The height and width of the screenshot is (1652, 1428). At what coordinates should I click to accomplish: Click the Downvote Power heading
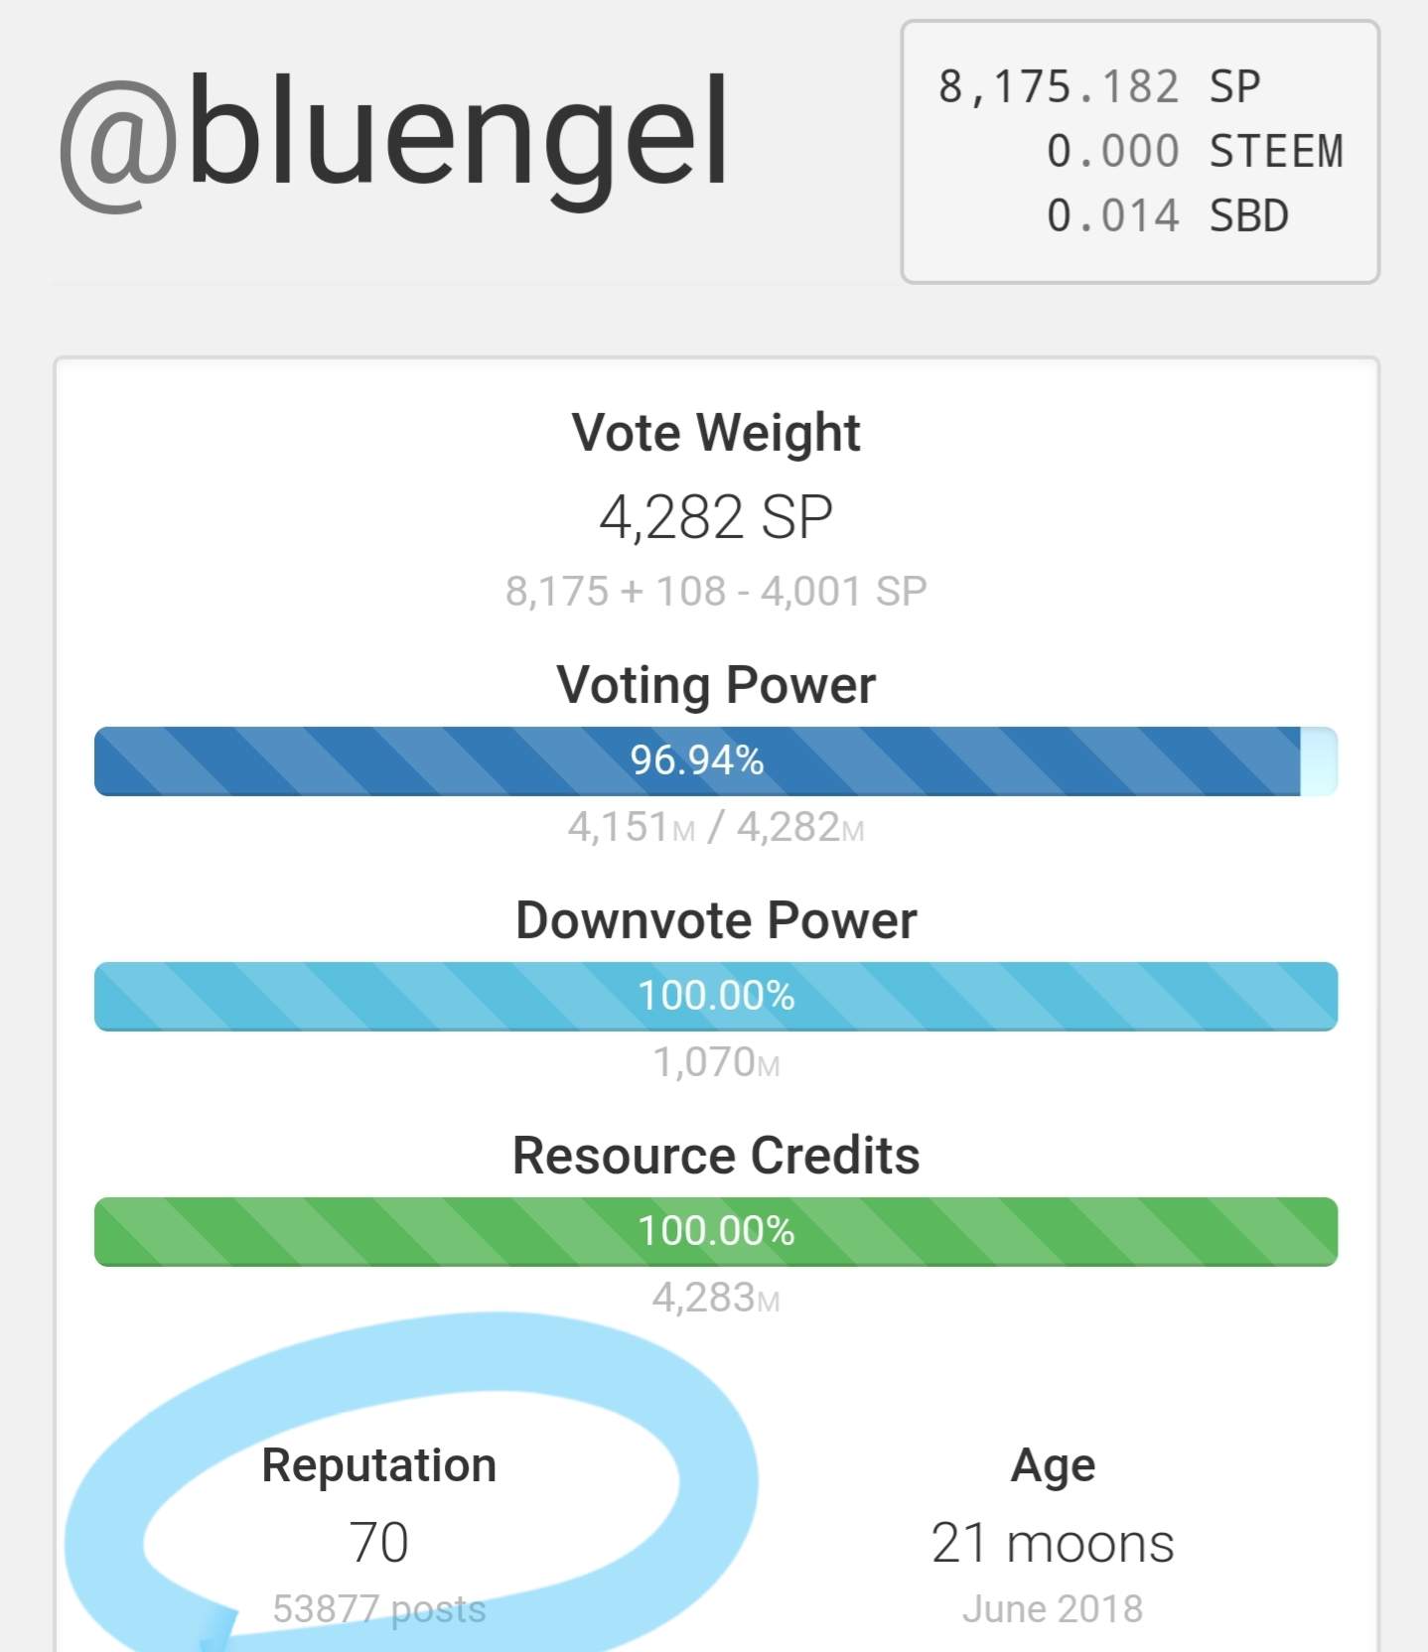[715, 920]
